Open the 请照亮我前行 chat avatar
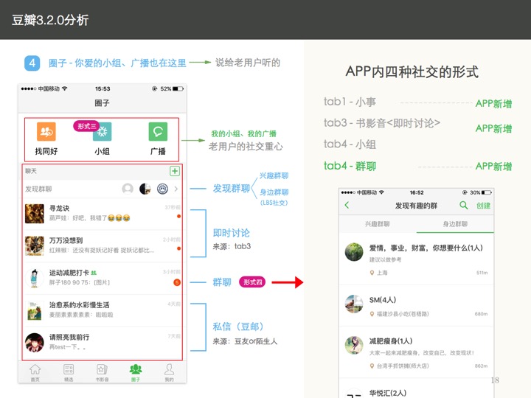Viewport: 531px width, 398px height. [35, 343]
